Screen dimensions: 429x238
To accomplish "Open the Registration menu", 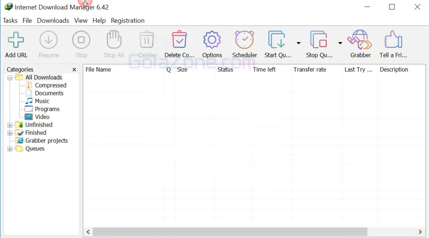I will [127, 21].
